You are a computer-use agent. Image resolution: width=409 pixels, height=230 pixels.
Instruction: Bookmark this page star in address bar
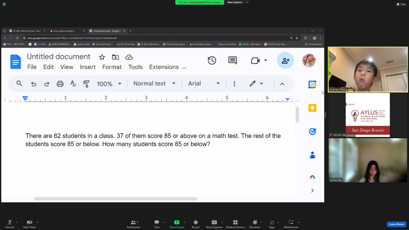297,38
